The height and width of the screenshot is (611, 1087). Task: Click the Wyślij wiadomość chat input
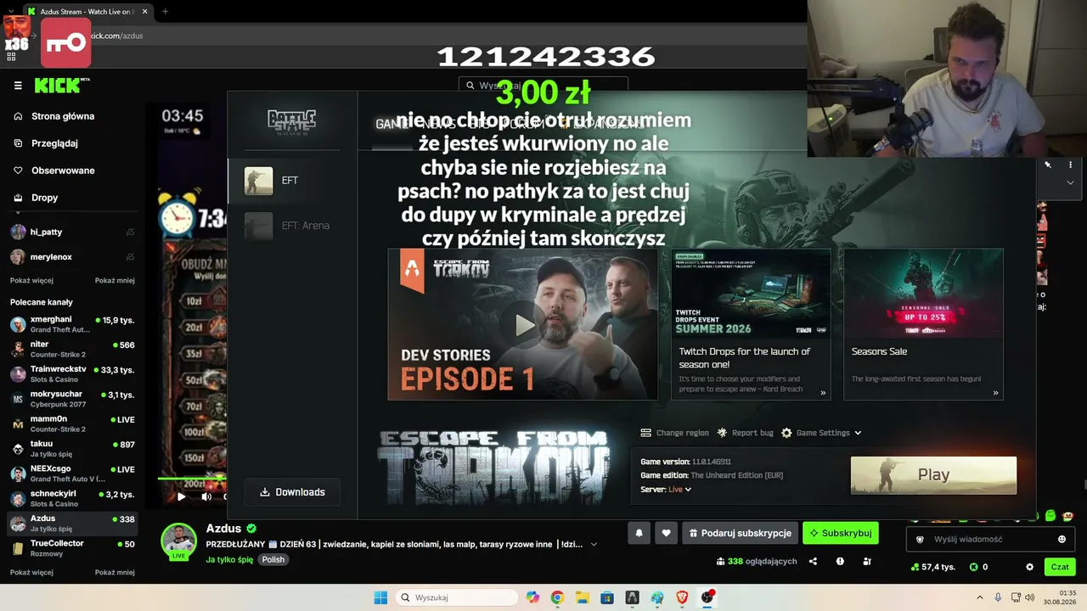click(990, 539)
